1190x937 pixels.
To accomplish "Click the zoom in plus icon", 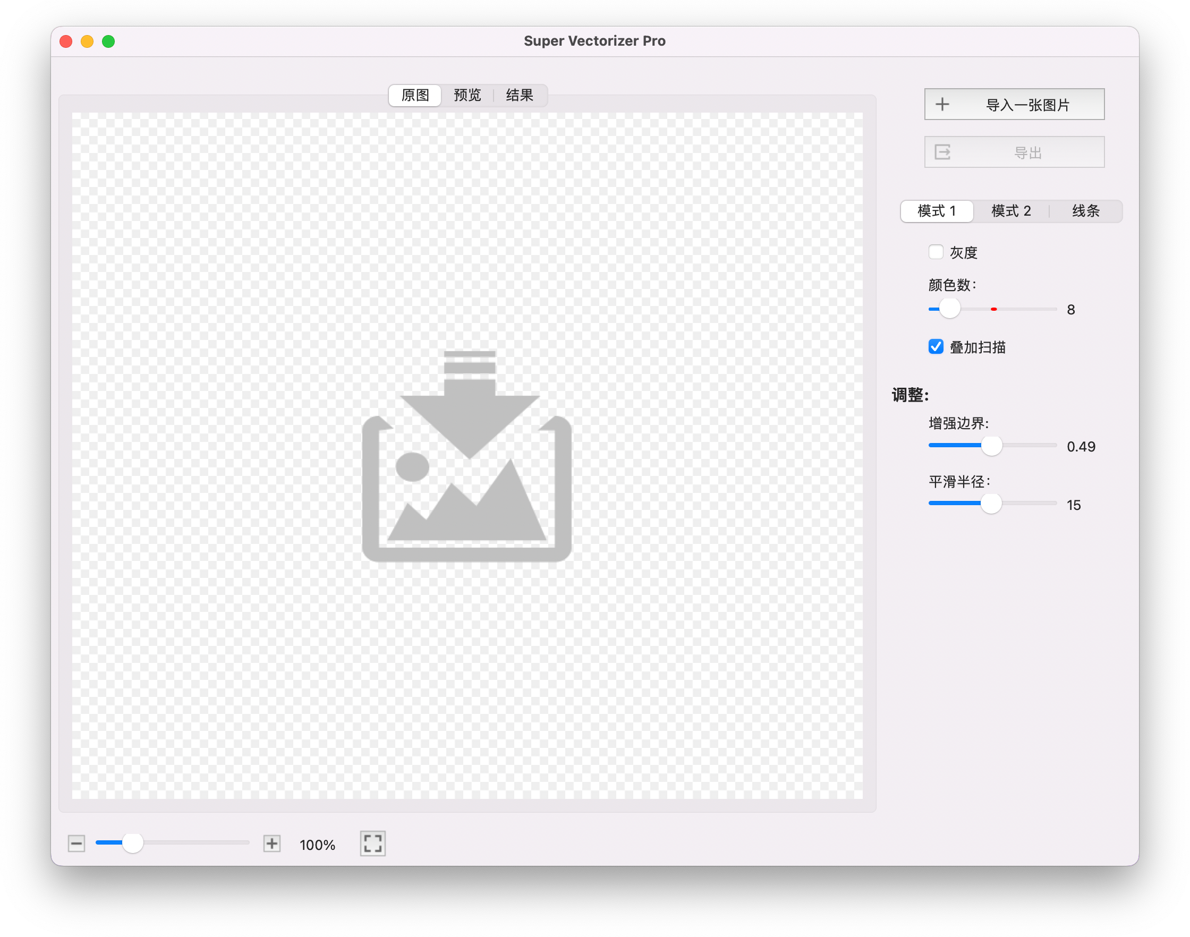I will tap(272, 843).
